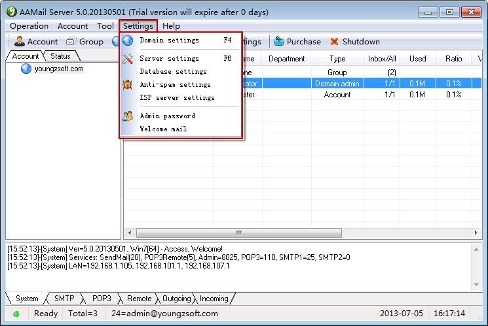Close the open Settings menu
488x326 pixels.
pyautogui.click(x=138, y=26)
